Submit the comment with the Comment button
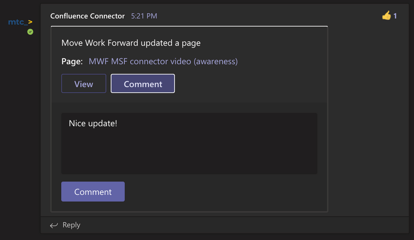The image size is (414, 240). tap(93, 191)
